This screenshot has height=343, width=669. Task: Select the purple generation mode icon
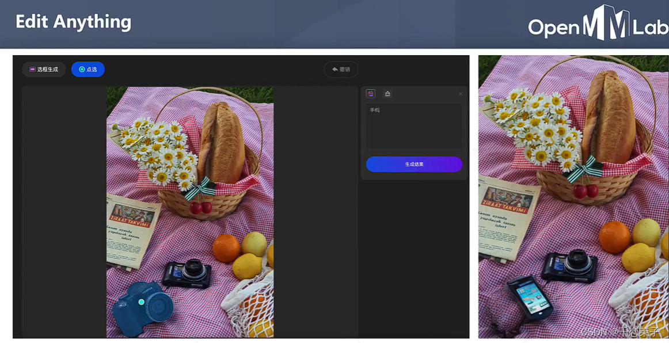[370, 93]
